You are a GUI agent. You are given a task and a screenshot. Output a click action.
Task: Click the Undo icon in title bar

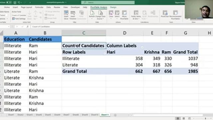(x=19, y=2)
